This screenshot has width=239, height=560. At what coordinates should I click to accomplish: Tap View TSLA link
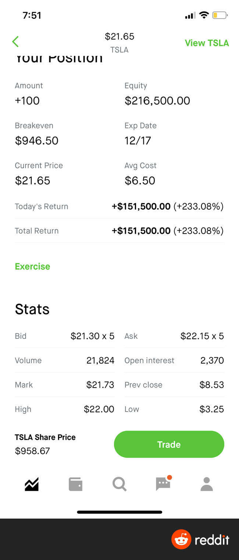click(x=207, y=43)
